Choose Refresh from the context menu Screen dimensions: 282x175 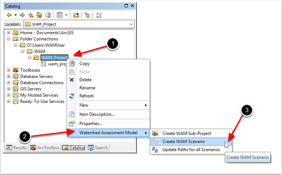pyautogui.click(x=108, y=96)
